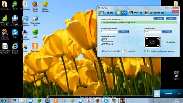Click the red HELP button in FRAPS

coord(175,11)
